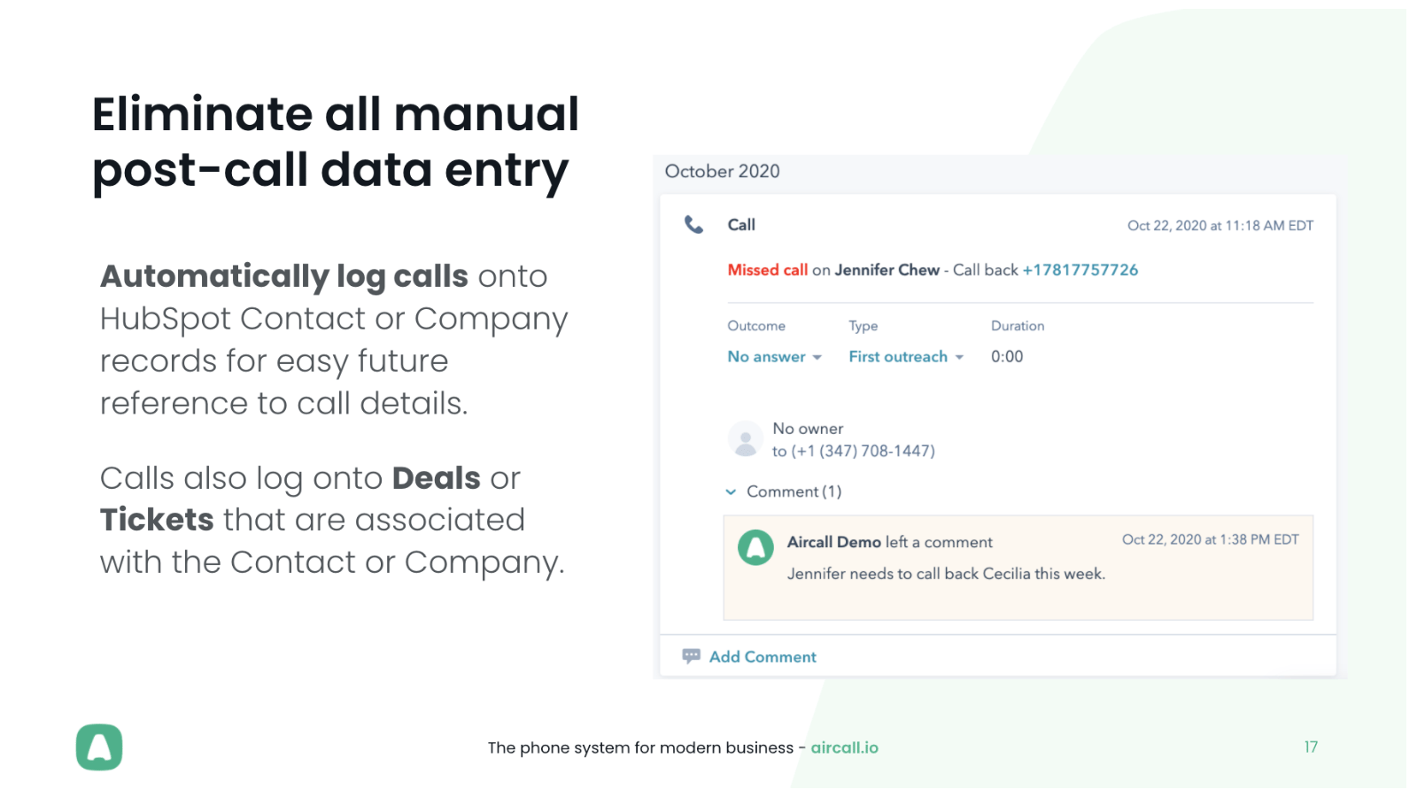Click the gray contact avatar above "No owner"
This screenshot has height=797, width=1417.
click(745, 438)
